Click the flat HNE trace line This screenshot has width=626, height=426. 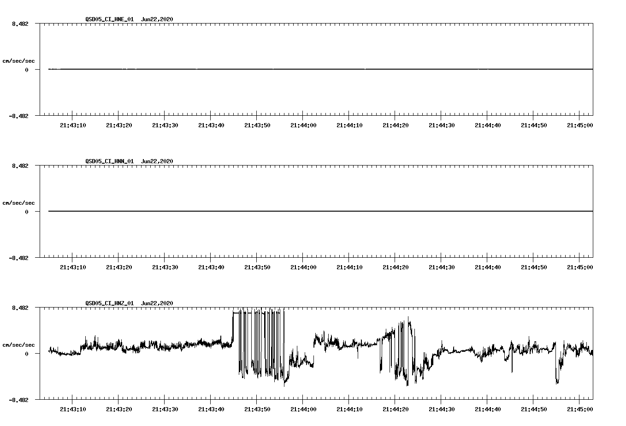[320, 69]
